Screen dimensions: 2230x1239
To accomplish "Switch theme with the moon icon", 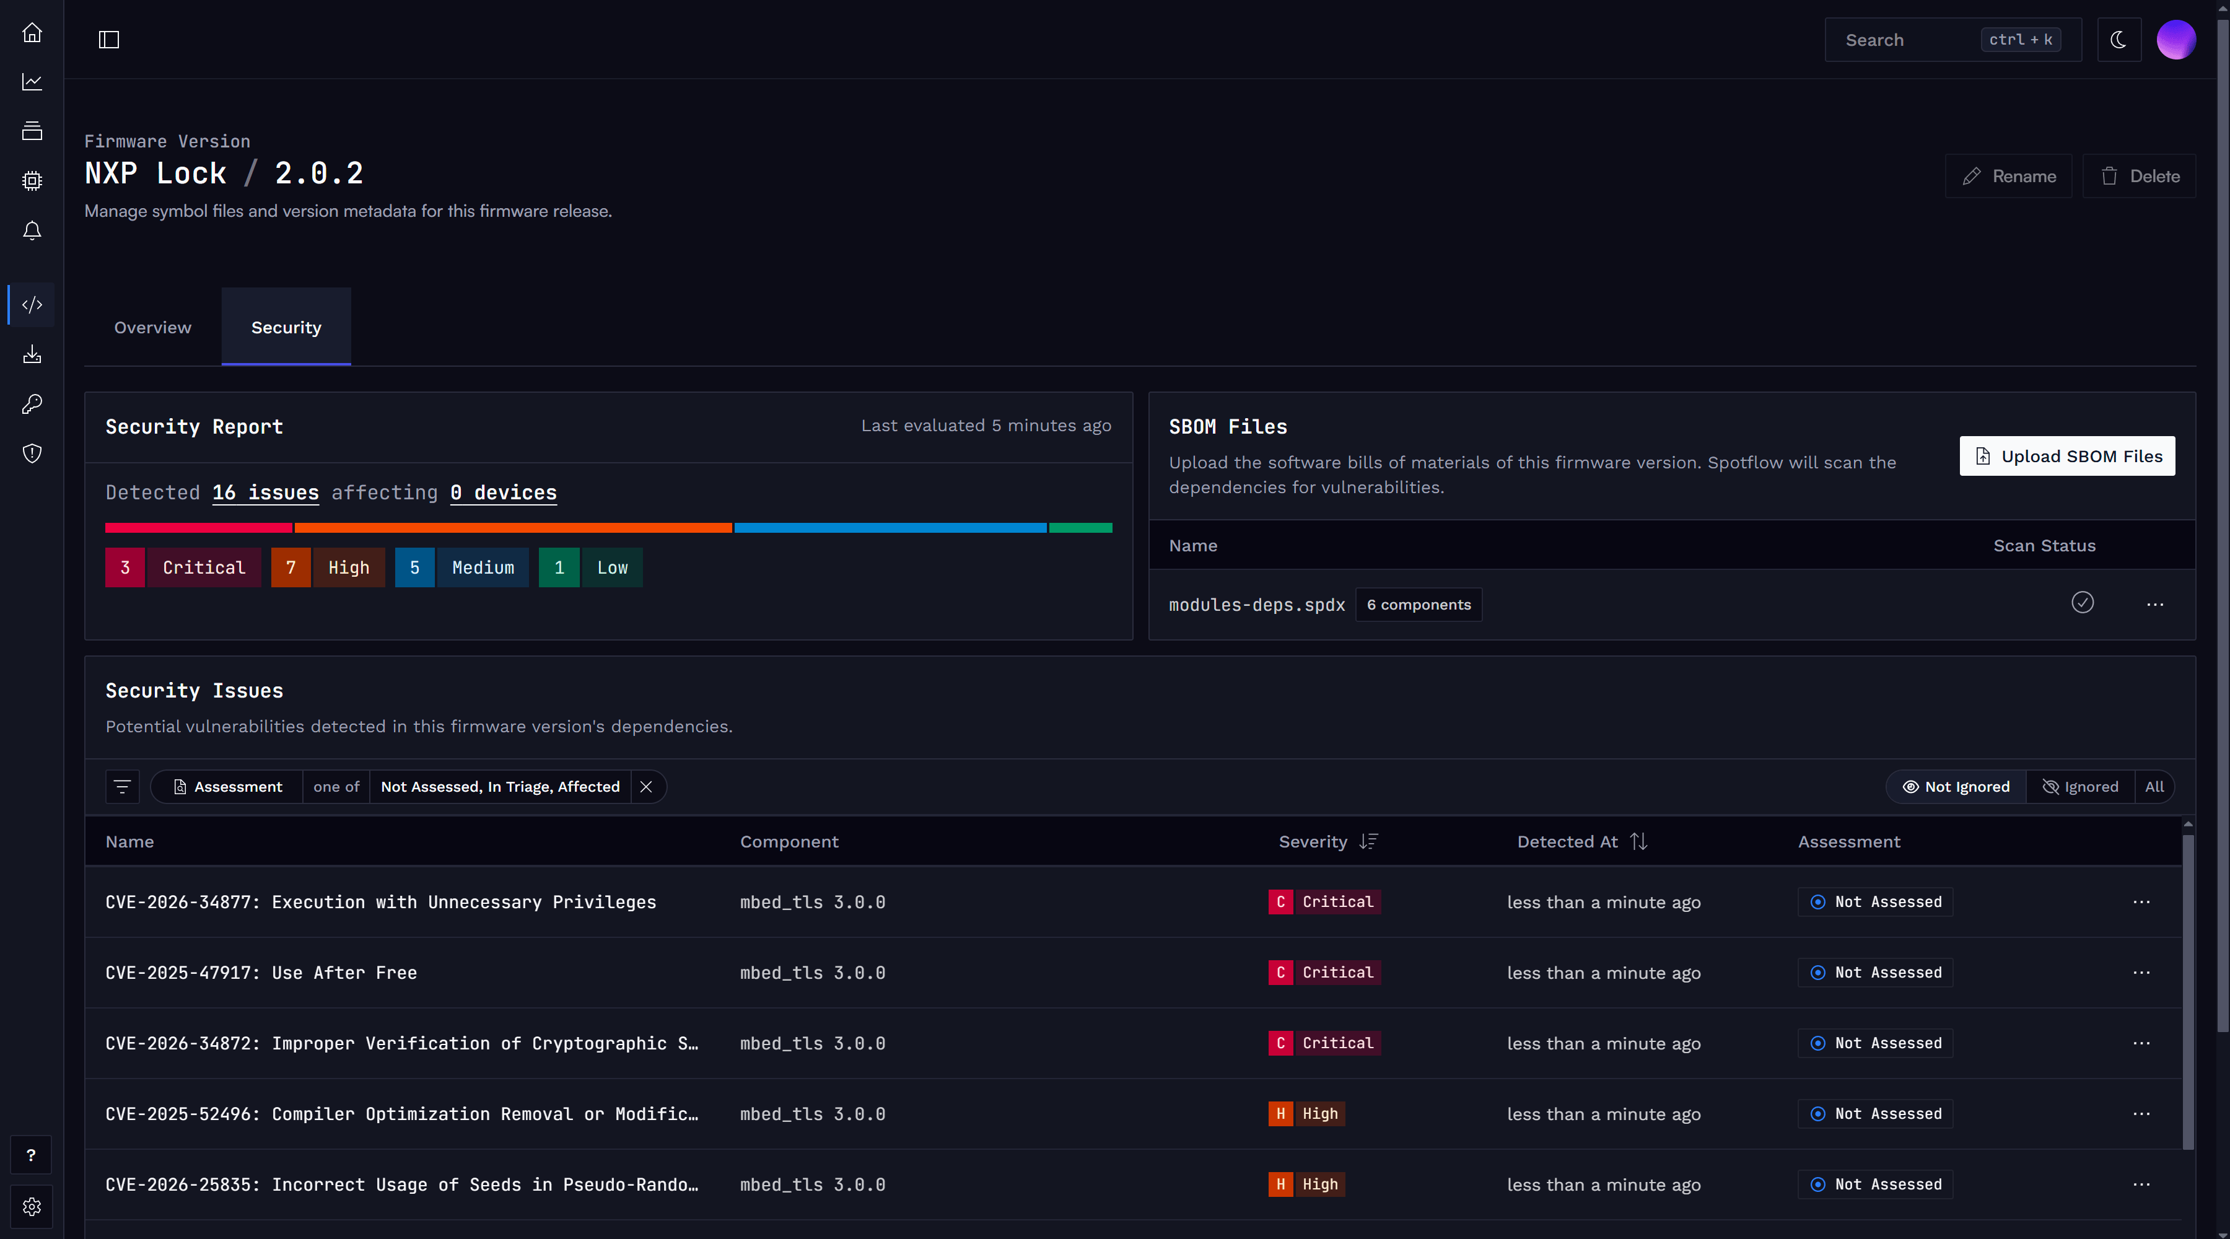I will 2118,40.
